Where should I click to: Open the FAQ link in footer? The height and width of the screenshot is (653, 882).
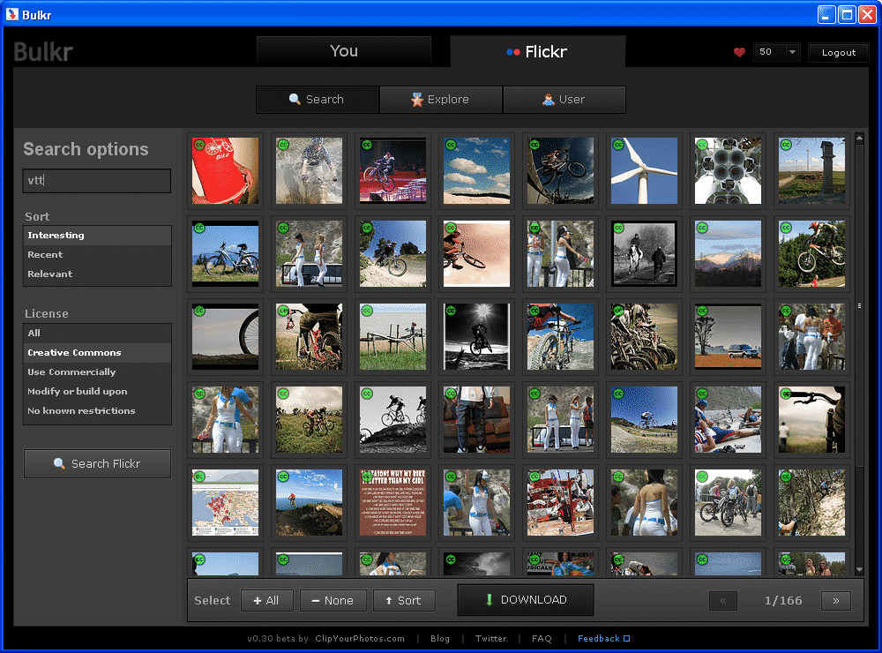[x=542, y=639]
